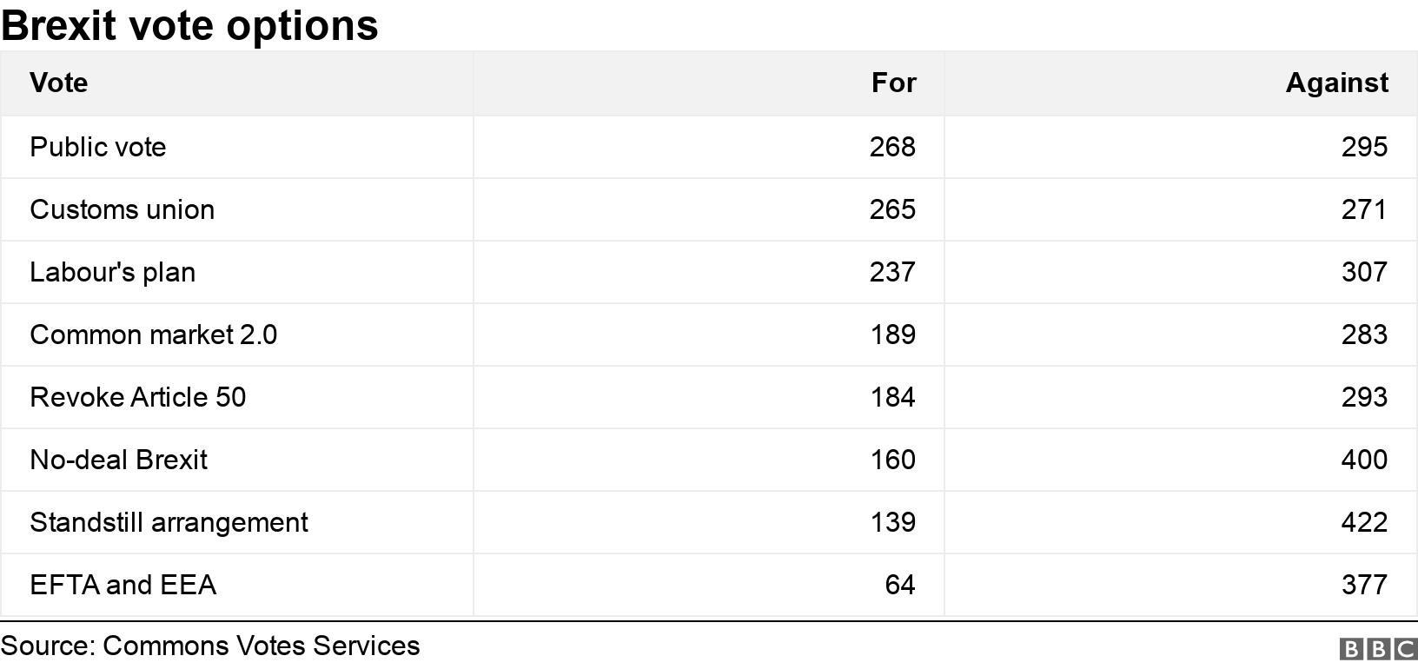Select the For column header
The height and width of the screenshot is (669, 1418).
[894, 83]
